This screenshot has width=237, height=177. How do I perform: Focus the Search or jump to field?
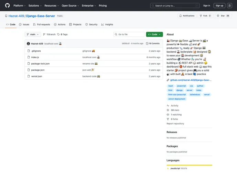pos(175,6)
